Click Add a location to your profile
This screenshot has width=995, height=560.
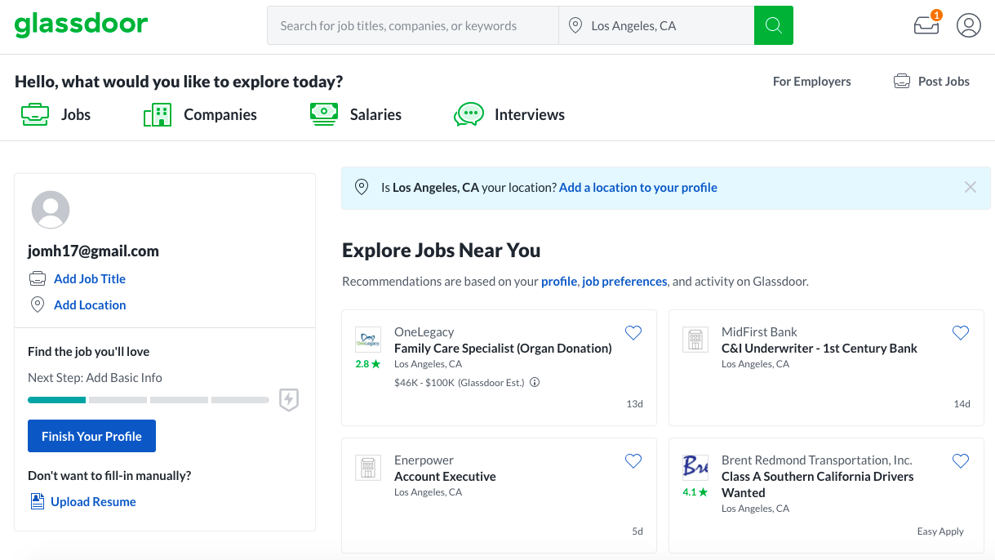tap(638, 187)
